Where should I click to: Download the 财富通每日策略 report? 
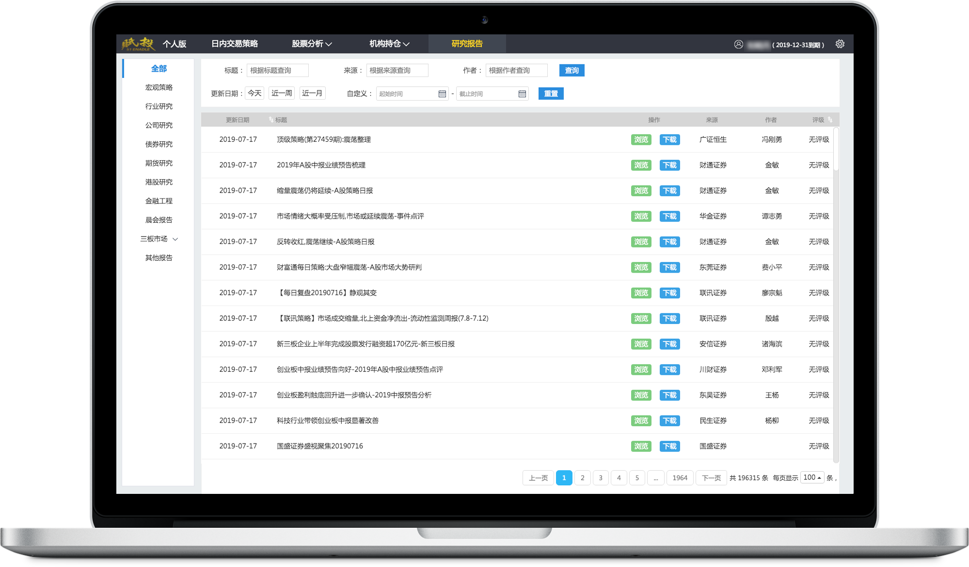(669, 267)
